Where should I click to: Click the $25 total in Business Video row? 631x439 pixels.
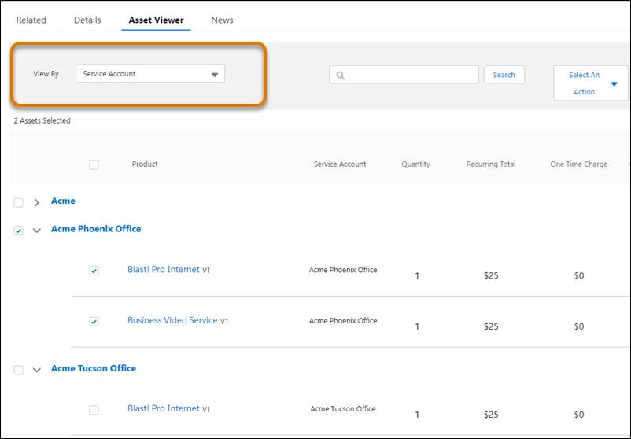click(x=492, y=326)
